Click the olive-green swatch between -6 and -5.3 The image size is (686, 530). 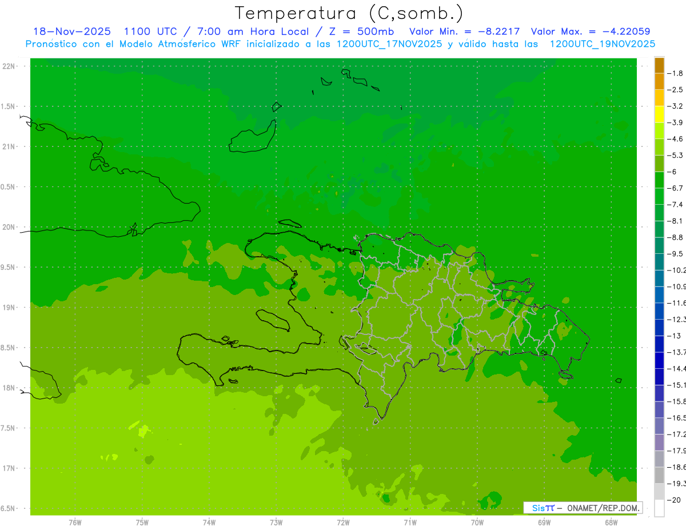click(x=659, y=164)
